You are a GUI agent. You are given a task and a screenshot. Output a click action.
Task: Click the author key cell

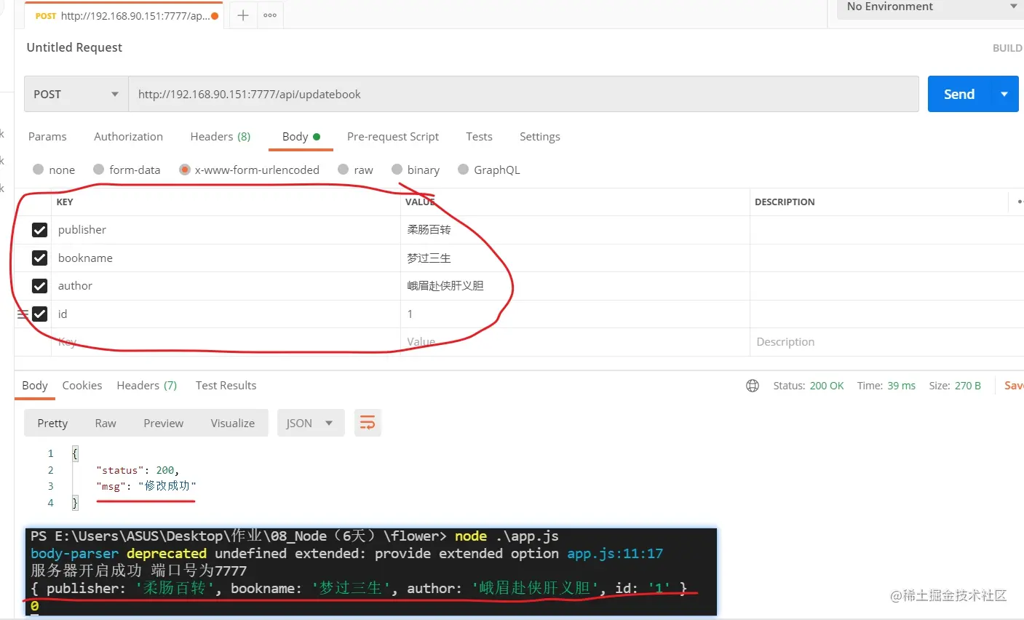coord(226,286)
